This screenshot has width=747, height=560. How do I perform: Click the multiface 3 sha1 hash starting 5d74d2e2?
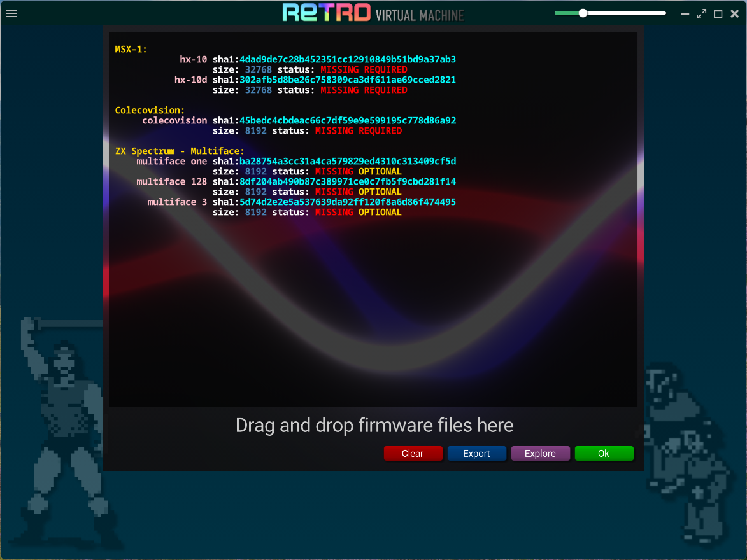point(347,202)
